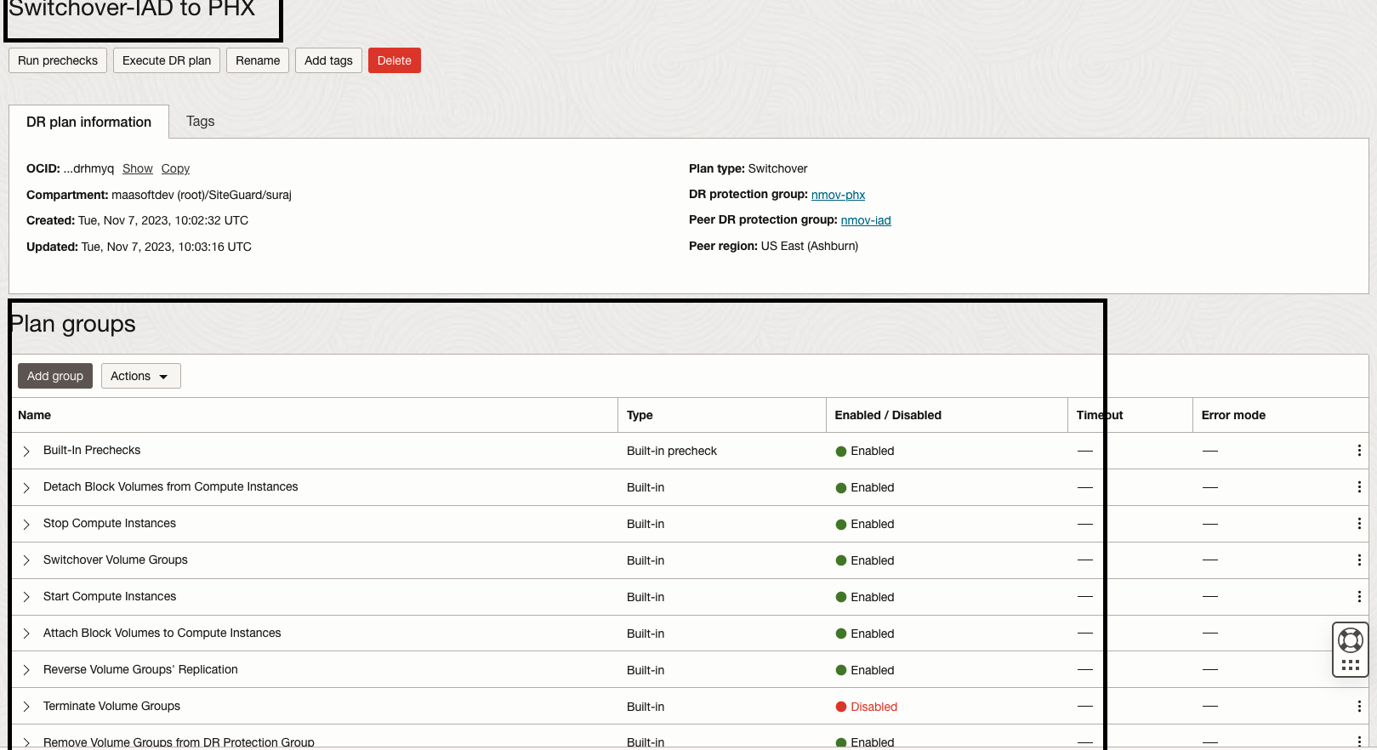The image size is (1377, 750).
Task: Click the Plan type Switchover text
Action: click(748, 169)
